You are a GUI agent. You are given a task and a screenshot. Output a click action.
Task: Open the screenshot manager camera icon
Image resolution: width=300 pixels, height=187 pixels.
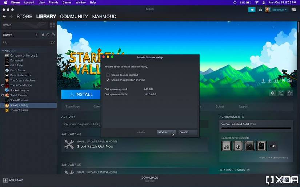[x=260, y=10]
